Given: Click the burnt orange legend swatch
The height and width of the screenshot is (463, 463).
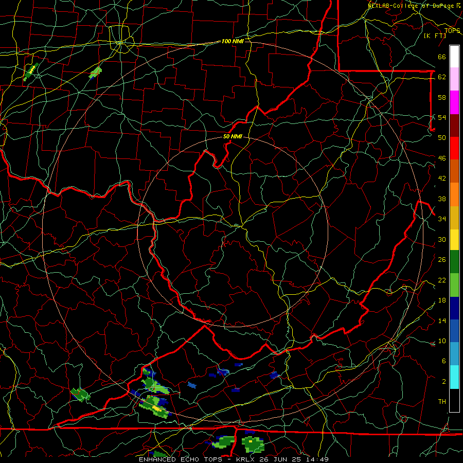Looking at the screenshot, I should coord(454,171).
